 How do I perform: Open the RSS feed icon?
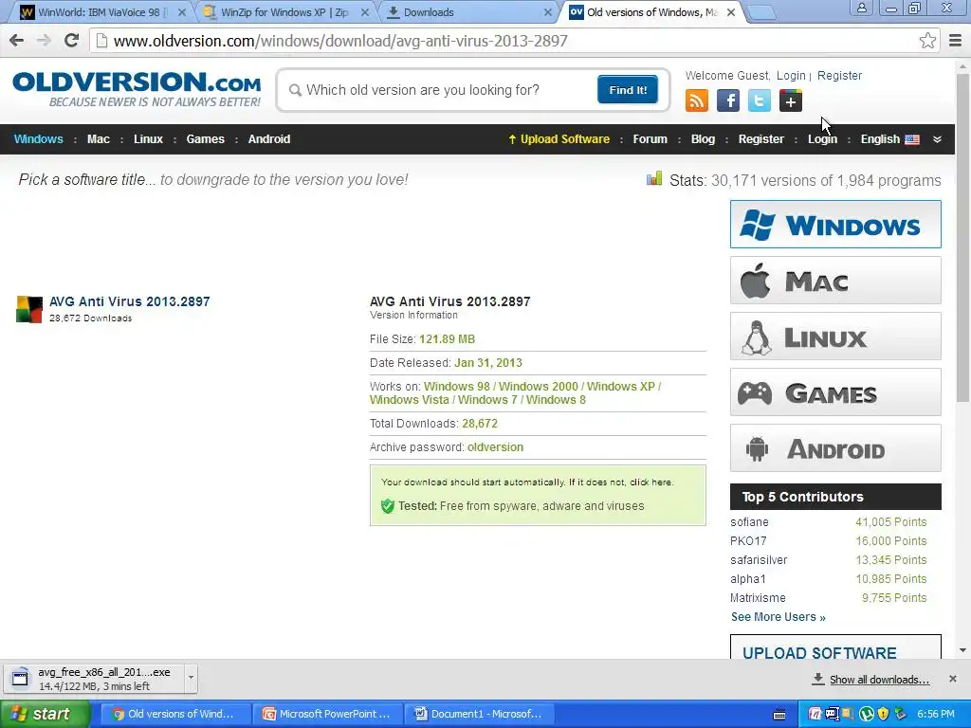[697, 100]
